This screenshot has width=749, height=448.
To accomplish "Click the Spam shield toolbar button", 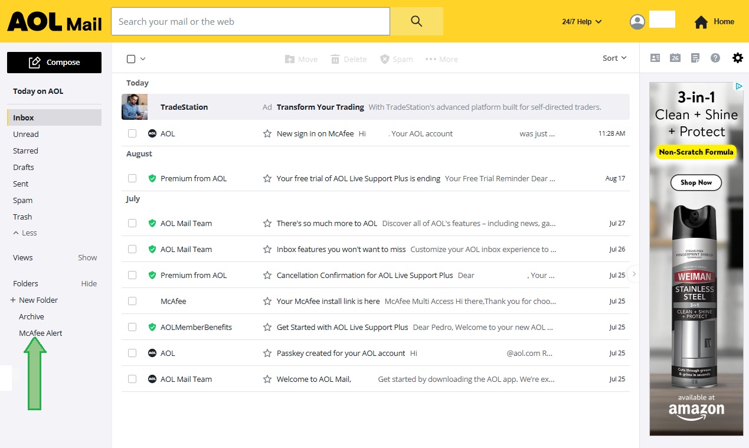I will (397, 59).
